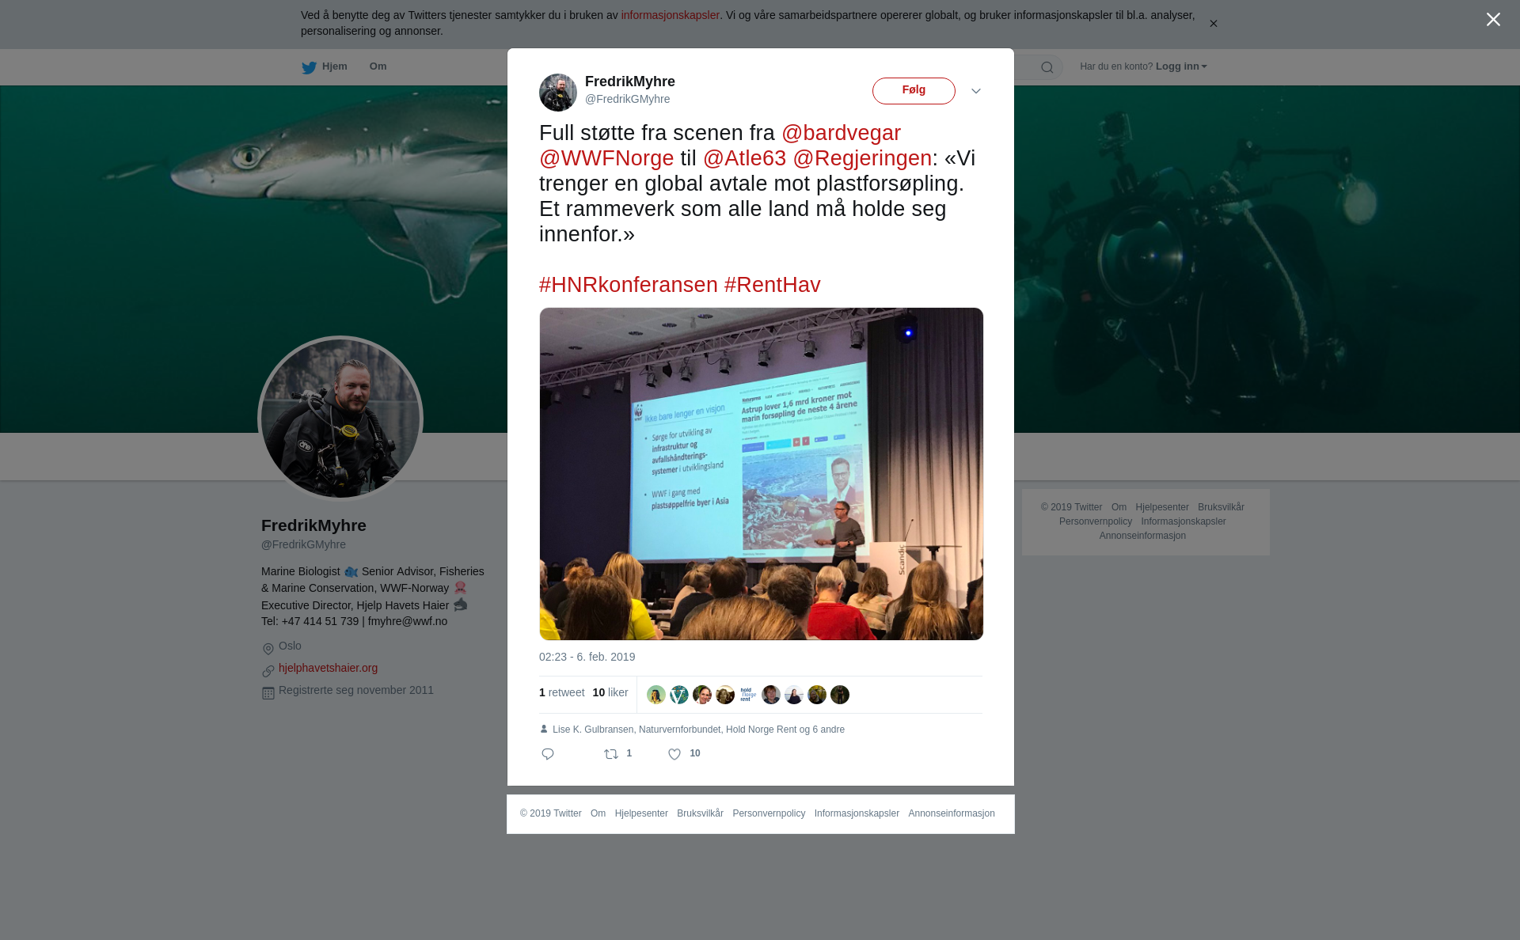Screen dimensions: 1520x940
Task: Open the Logg inn dropdown
Action: 1181,66
